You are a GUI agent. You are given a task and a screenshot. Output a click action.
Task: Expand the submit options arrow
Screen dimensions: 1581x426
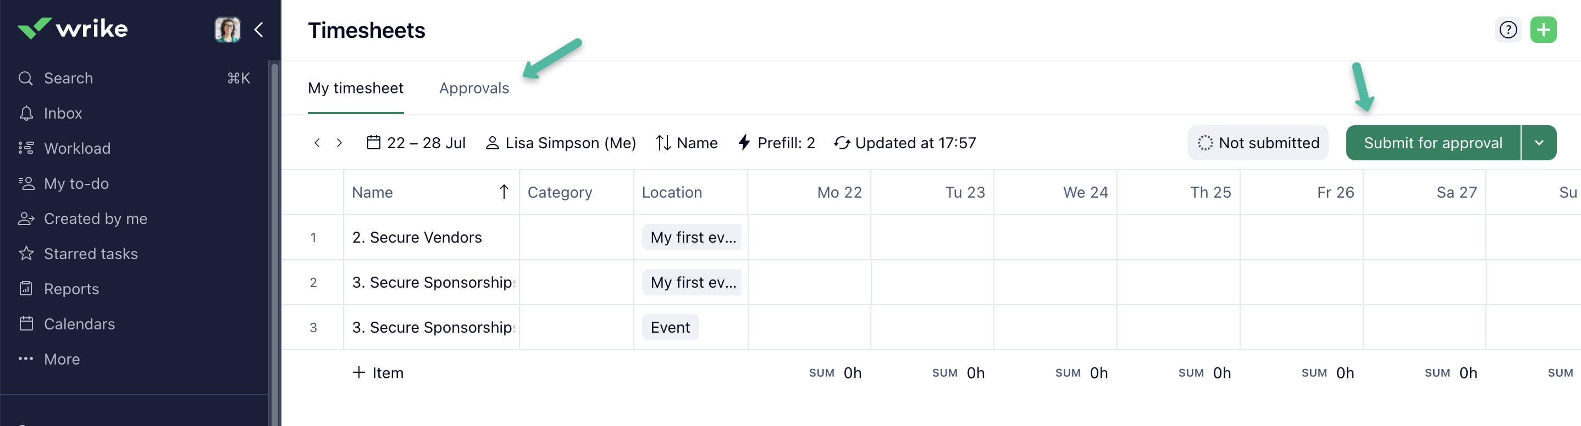coord(1539,143)
